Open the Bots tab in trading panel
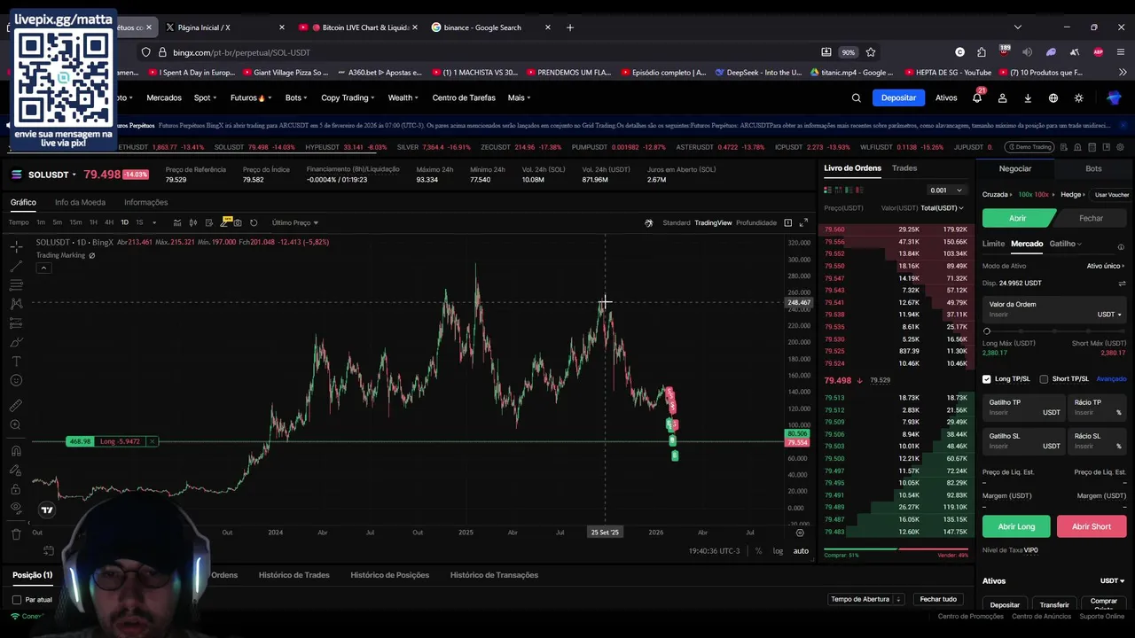The height and width of the screenshot is (638, 1135). [1093, 168]
